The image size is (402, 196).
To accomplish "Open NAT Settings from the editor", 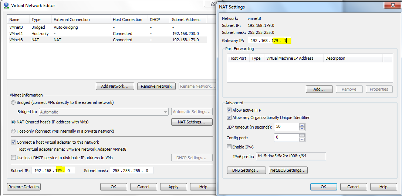I will pyautogui.click(x=192, y=122).
